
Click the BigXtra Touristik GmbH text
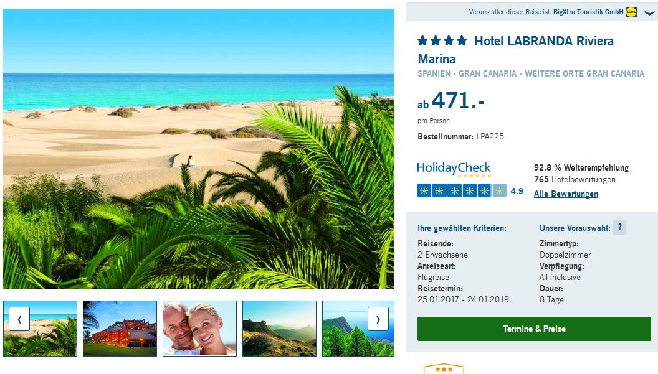(588, 12)
